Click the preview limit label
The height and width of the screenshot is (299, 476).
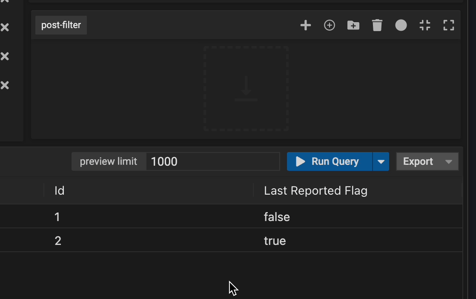(x=109, y=161)
